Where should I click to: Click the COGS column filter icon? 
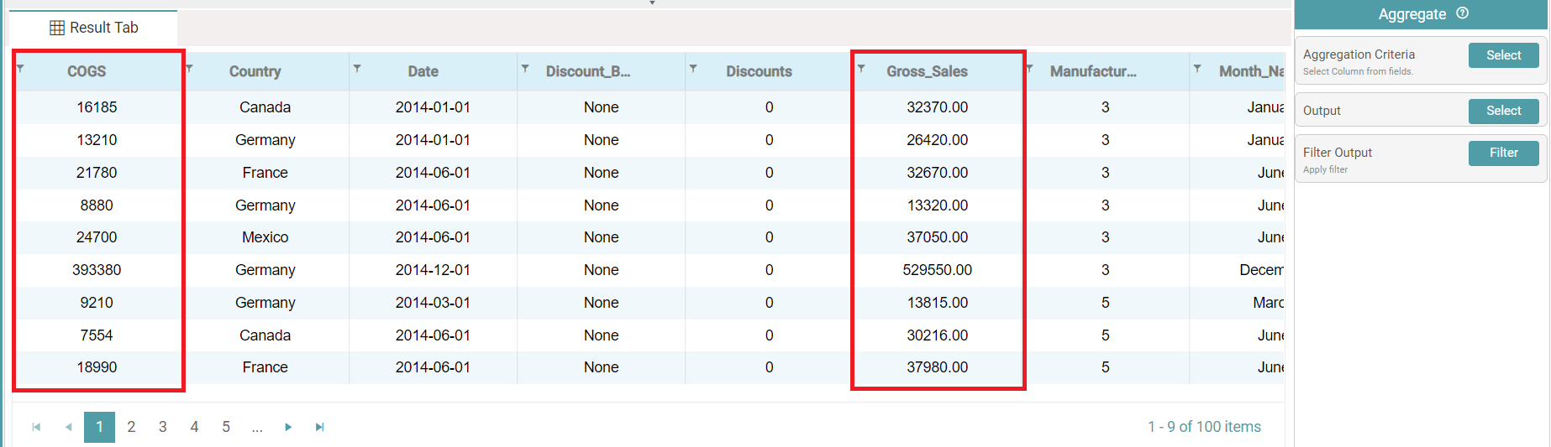point(21,69)
